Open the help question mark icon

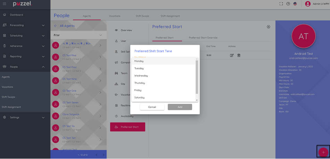point(288,4)
